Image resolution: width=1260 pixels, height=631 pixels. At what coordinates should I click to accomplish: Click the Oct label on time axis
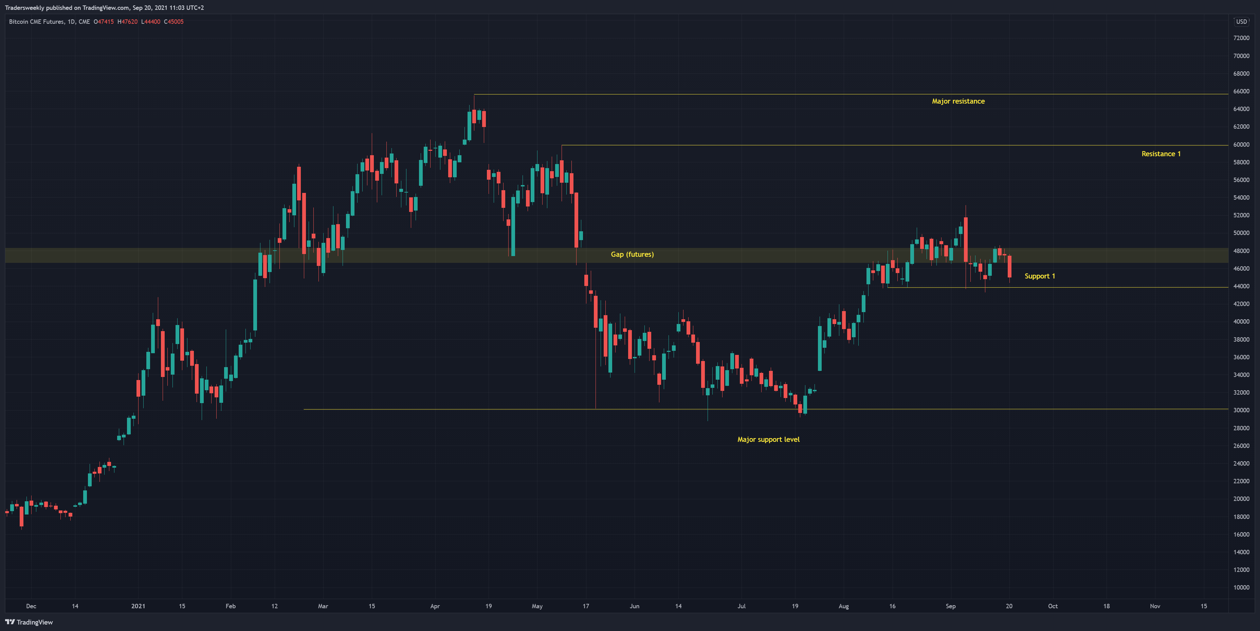point(1053,607)
